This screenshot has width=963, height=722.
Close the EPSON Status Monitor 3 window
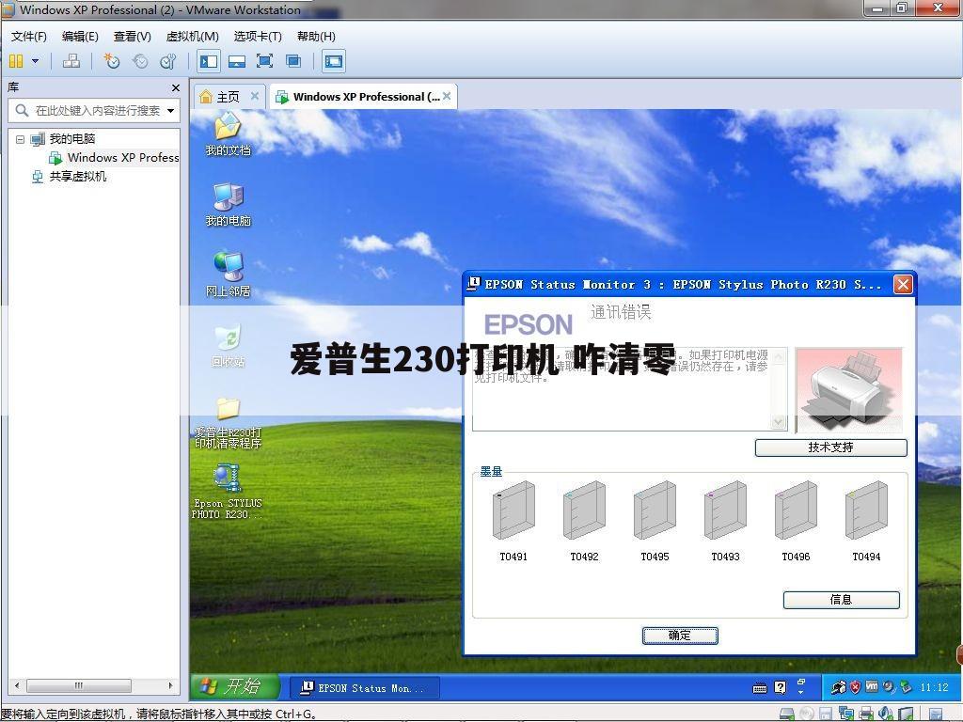point(903,285)
